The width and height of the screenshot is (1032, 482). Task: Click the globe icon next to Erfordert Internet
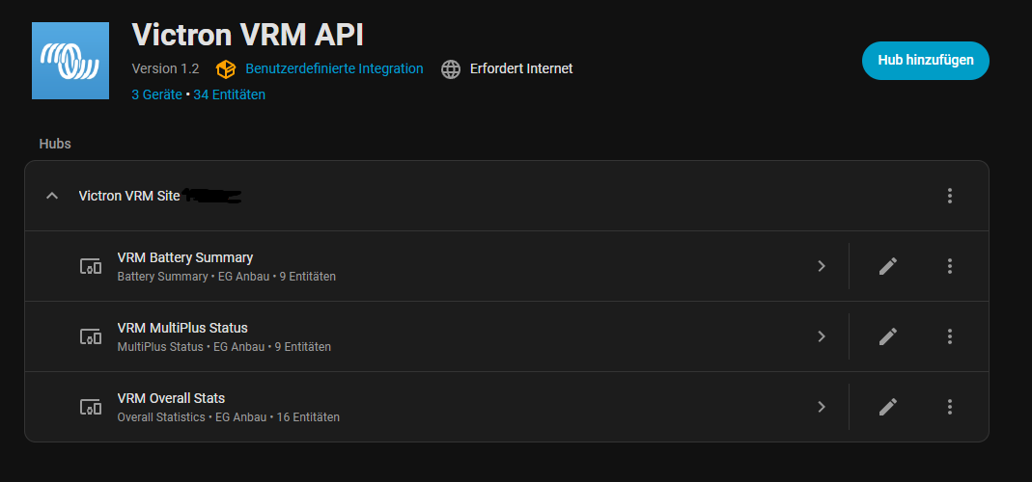tap(451, 69)
